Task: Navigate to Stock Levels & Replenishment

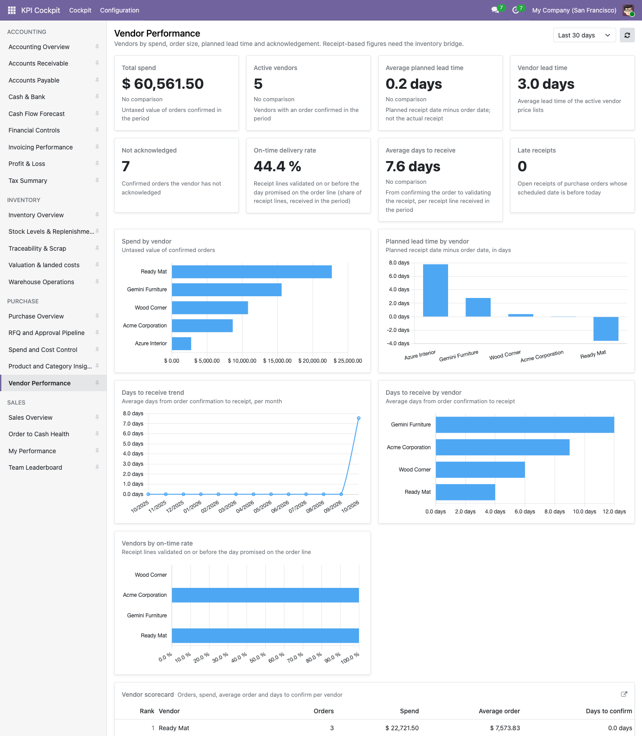Action: [51, 232]
